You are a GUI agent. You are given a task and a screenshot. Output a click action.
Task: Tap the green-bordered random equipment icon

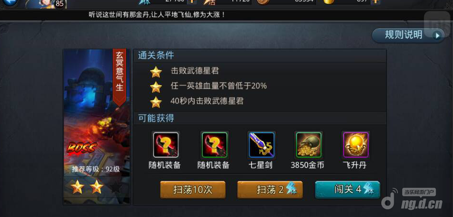[215, 145]
